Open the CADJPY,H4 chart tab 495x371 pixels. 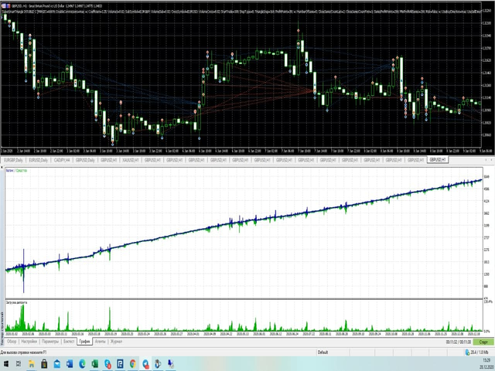(x=62, y=160)
